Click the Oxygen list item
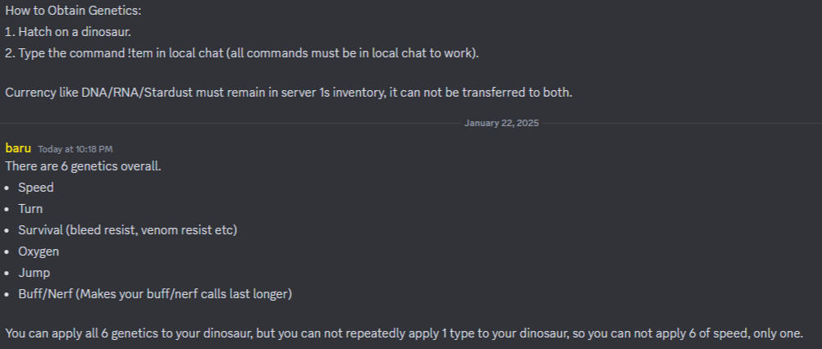 click(39, 252)
